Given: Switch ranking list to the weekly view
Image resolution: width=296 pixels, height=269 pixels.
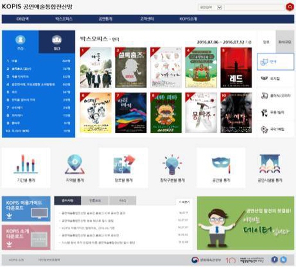Looking at the screenshot, I should (21, 42).
